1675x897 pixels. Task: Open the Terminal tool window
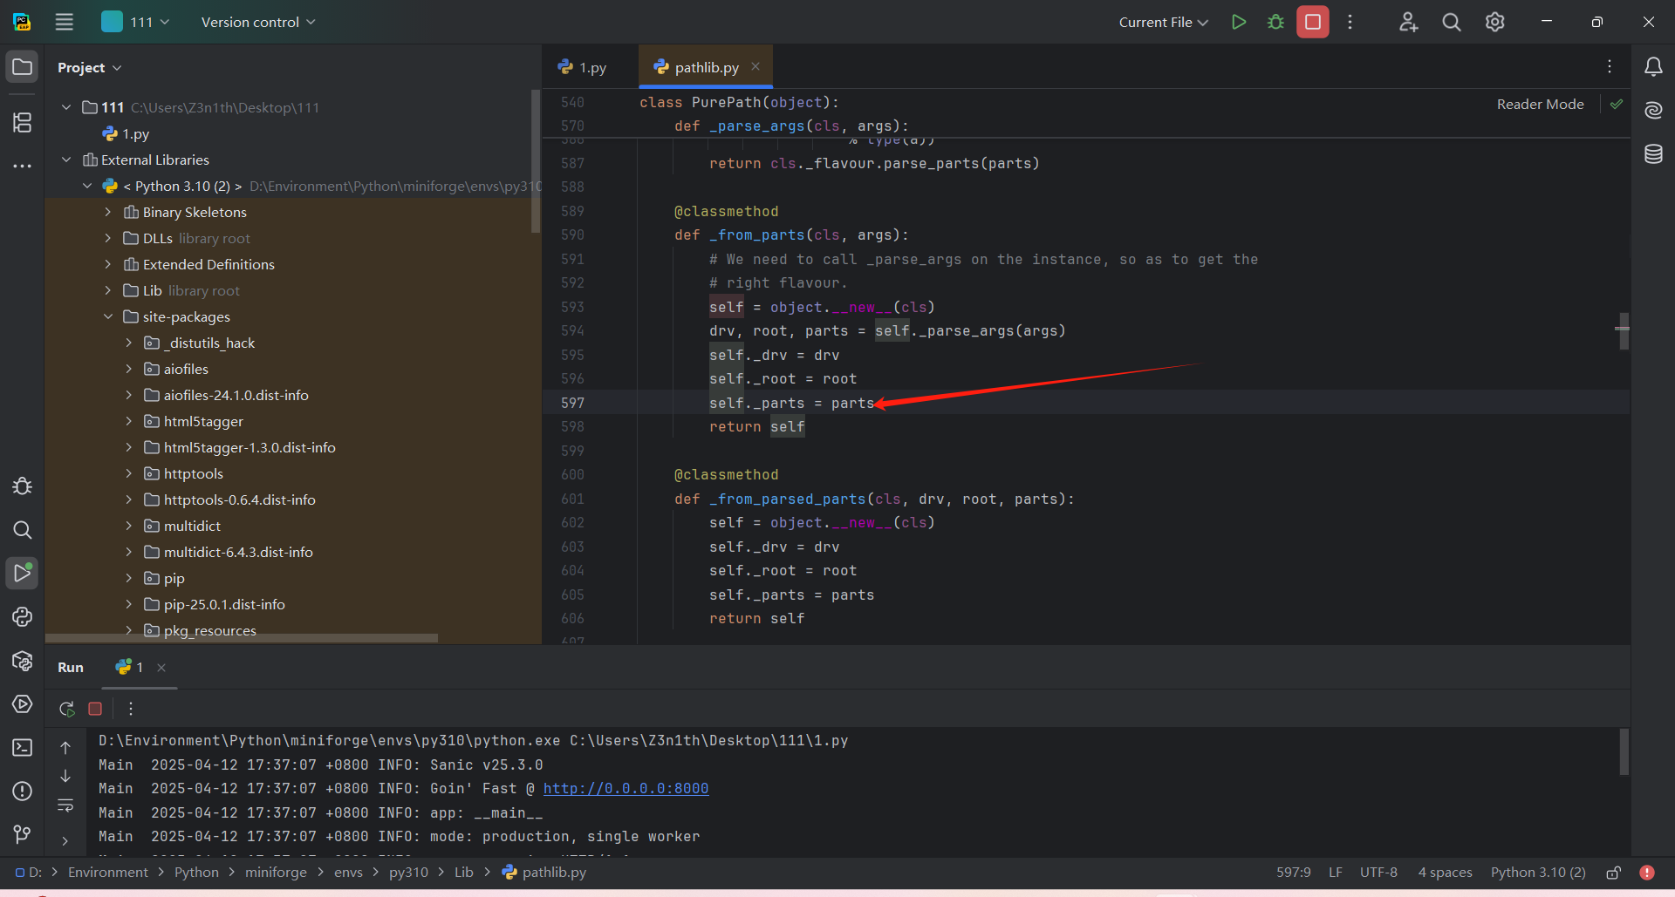[x=23, y=748]
